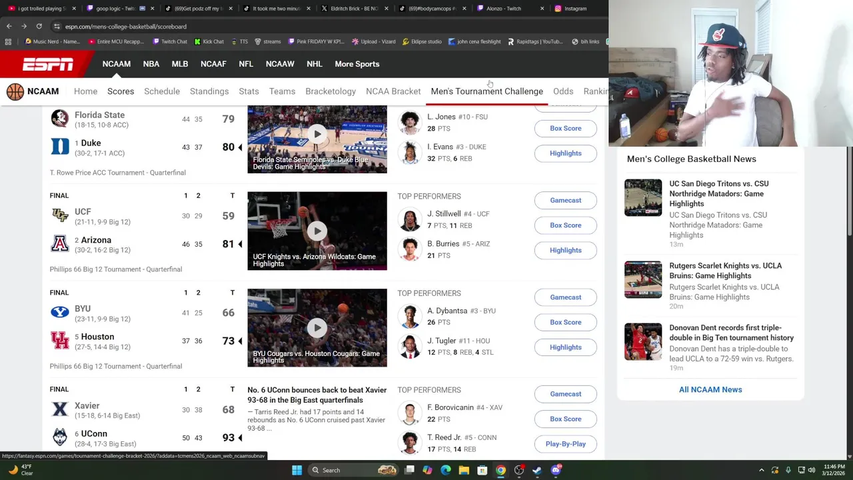The width and height of the screenshot is (853, 480).
Task: Open A. Dybantsa player headshot
Action: [410, 316]
